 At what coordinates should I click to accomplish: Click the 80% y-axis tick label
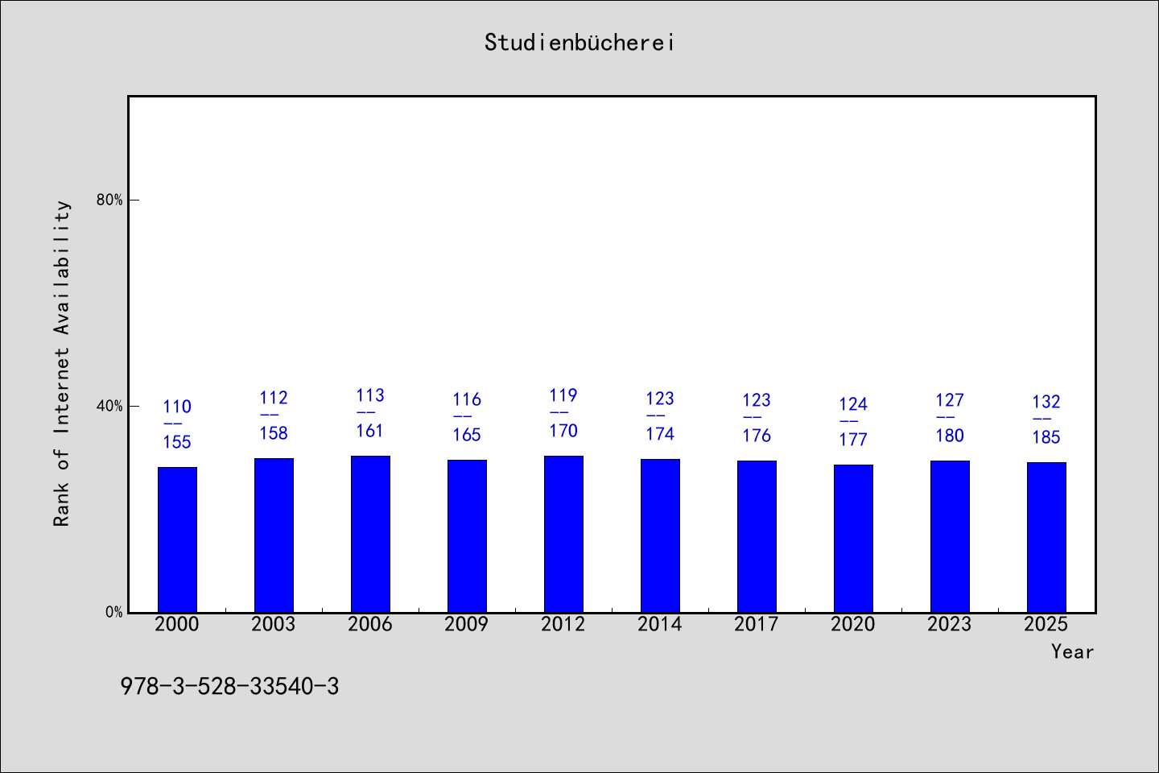pos(109,200)
